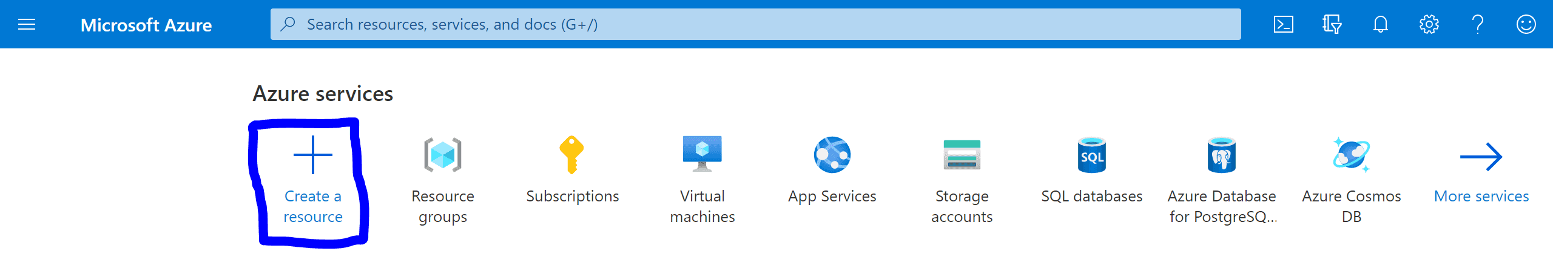1553x277 pixels.
Task: Open the portal hamburger menu
Action: (27, 24)
